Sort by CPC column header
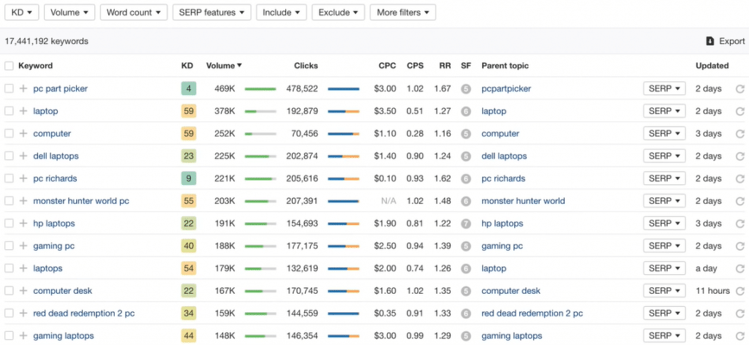This screenshot has width=749, height=345. [x=387, y=66]
